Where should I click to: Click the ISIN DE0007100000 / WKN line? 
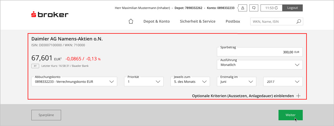coord(58,45)
